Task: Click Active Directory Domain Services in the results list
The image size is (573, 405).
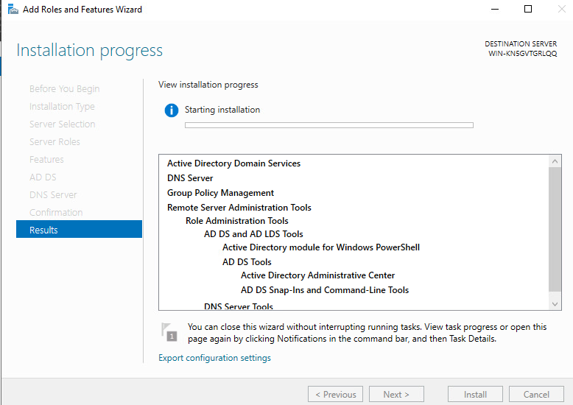Action: click(x=234, y=163)
